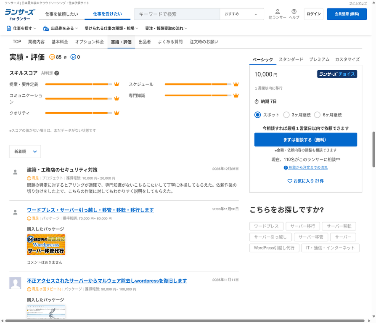Open the おすすめ search category dropdown
Viewport: 376px width, 323px height.
coord(241,14)
